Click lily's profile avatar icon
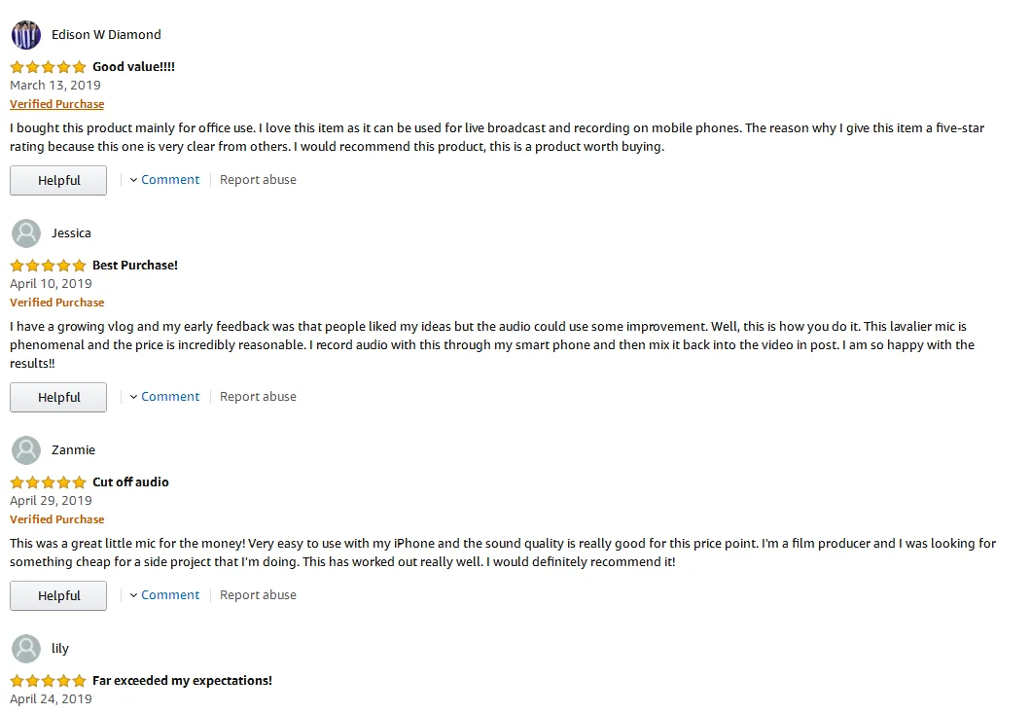 pos(26,649)
